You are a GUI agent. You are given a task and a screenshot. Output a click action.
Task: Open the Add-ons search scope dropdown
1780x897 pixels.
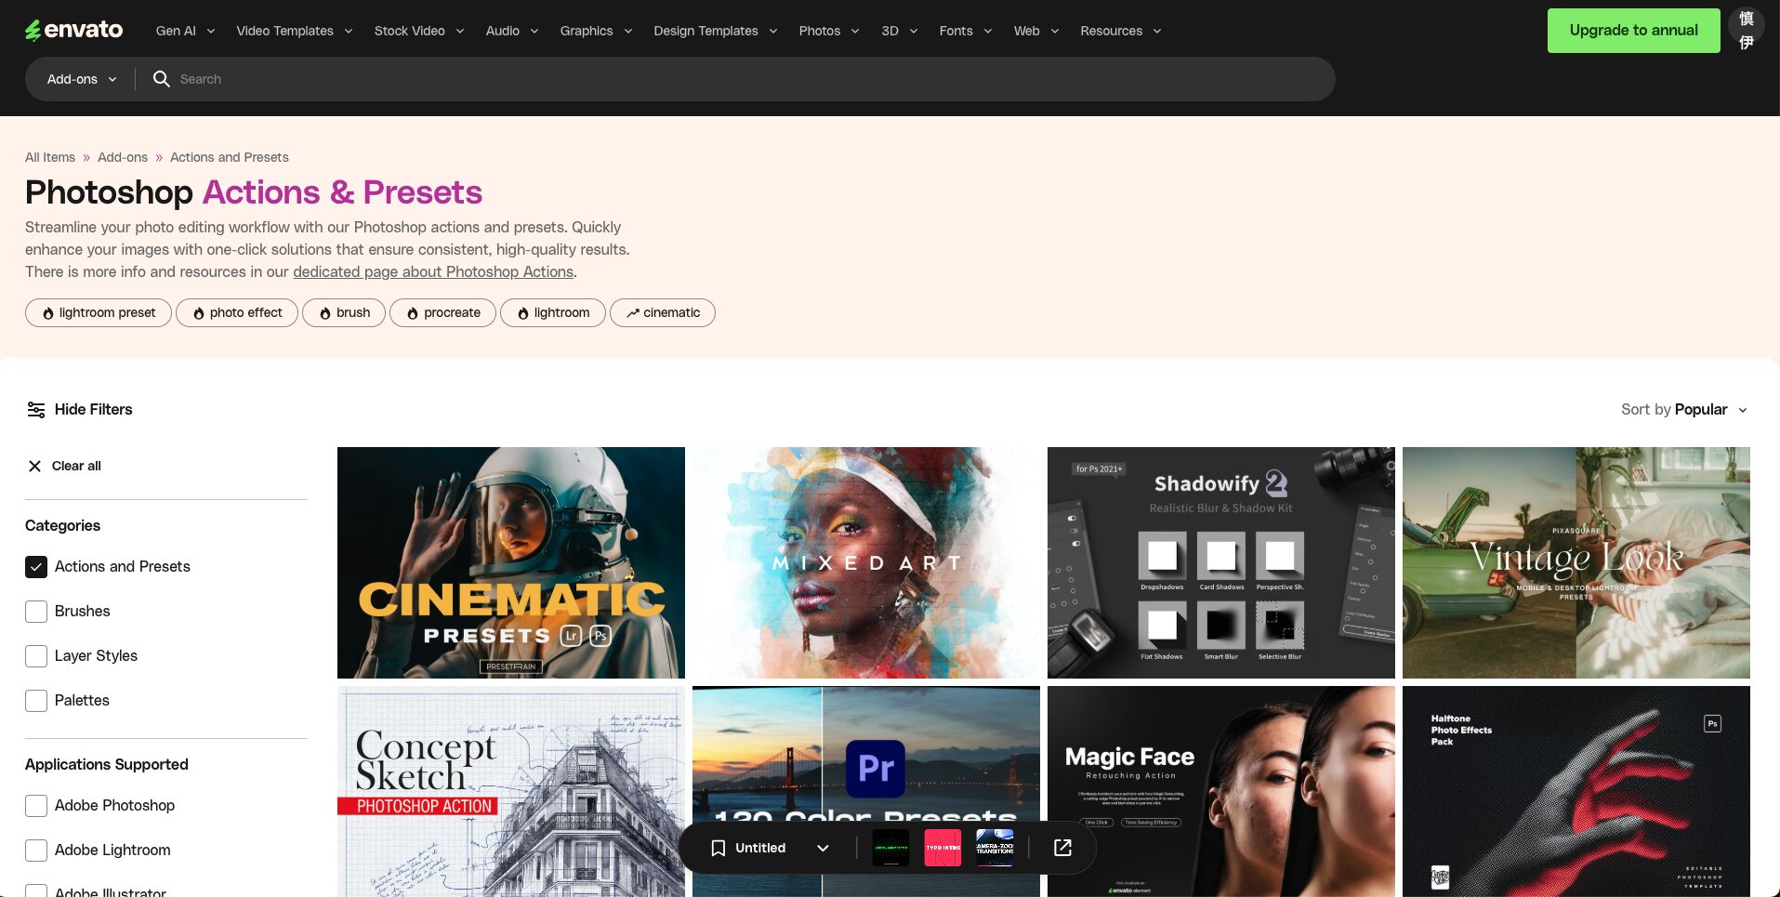click(80, 79)
